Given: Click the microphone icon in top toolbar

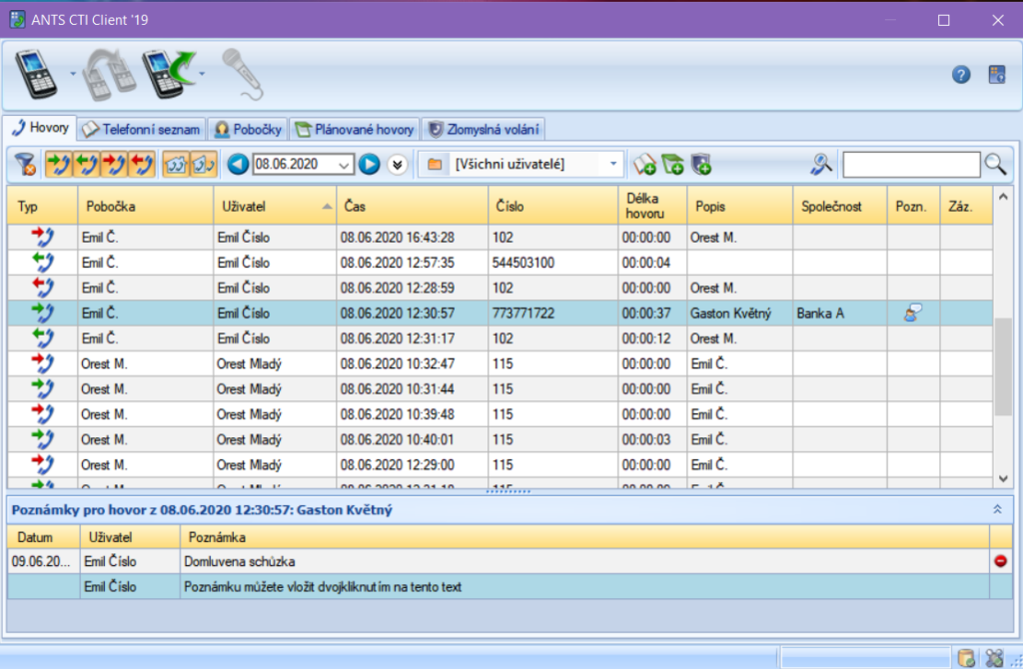Looking at the screenshot, I should 241,74.
